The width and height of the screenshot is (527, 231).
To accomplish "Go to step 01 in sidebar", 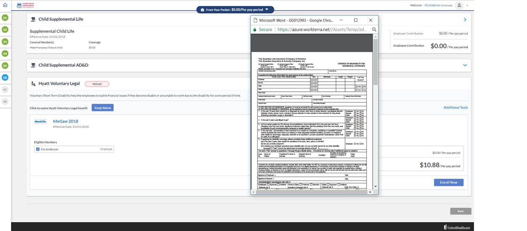I will pyautogui.click(x=5, y=18).
